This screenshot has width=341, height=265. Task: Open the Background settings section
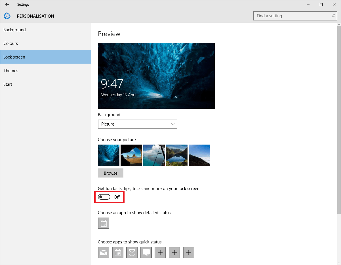pyautogui.click(x=46, y=30)
